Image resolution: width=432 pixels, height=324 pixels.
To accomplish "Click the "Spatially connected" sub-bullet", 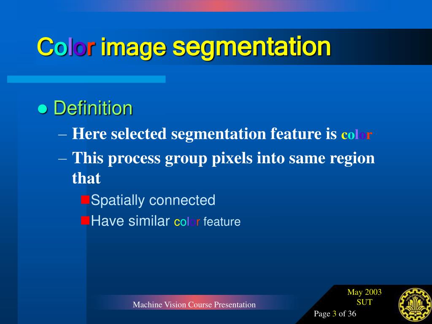I will coord(153,200).
